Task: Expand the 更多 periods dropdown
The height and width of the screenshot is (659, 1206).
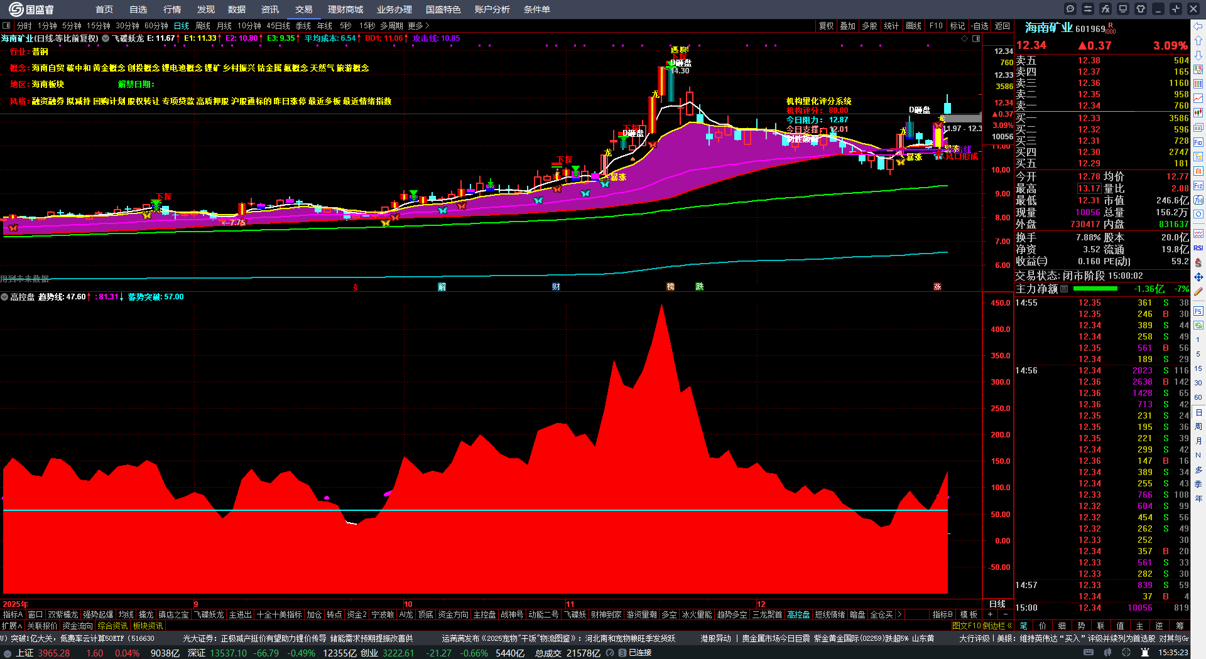Action: (418, 26)
